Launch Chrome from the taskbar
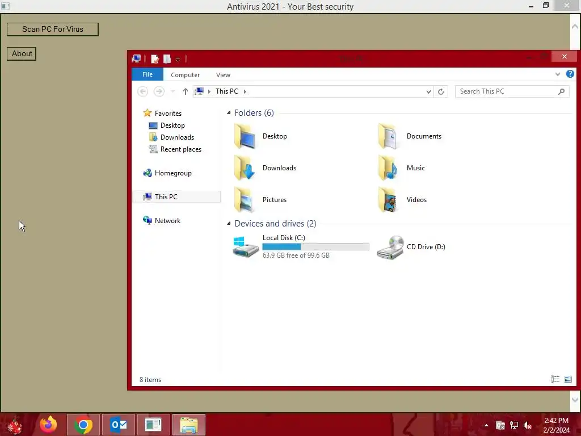The height and width of the screenshot is (436, 581). pos(83,425)
